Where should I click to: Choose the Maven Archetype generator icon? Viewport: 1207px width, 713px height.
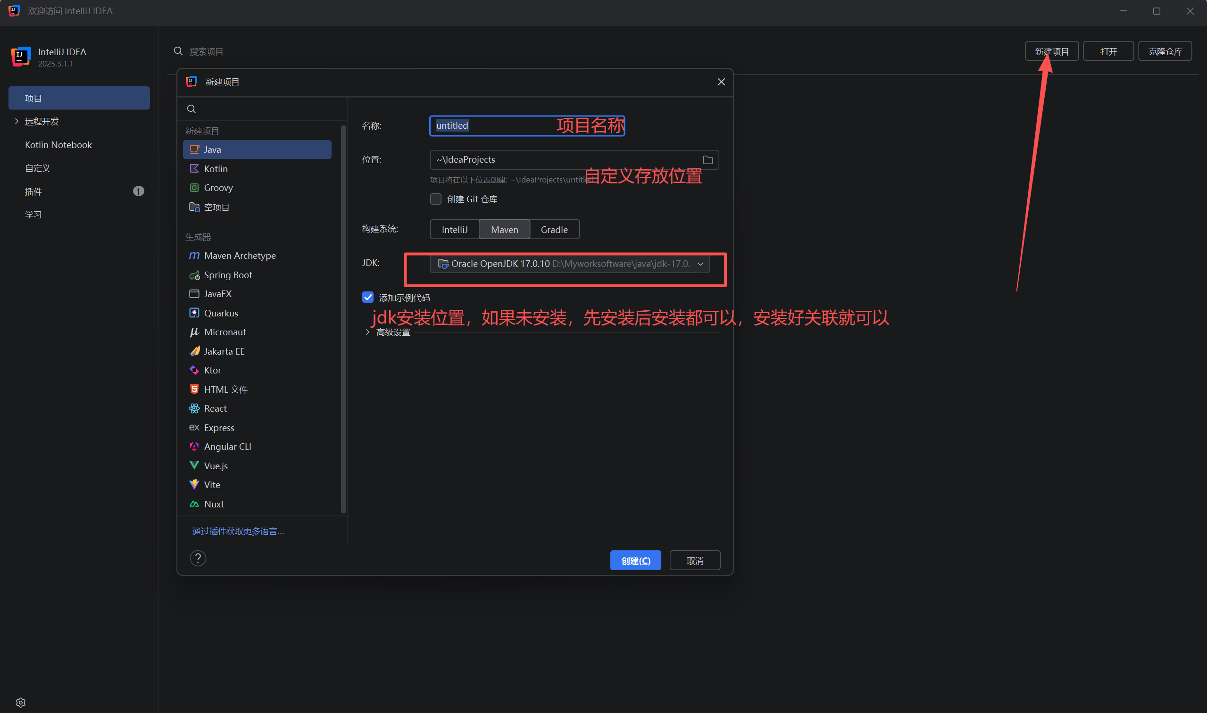[x=194, y=256]
